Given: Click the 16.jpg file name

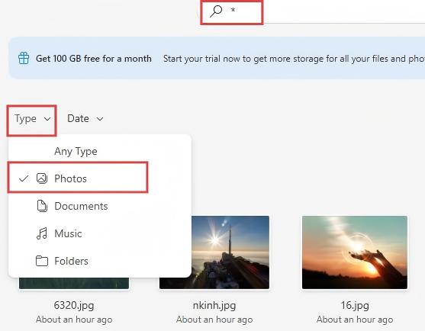Looking at the screenshot, I should (x=355, y=305).
